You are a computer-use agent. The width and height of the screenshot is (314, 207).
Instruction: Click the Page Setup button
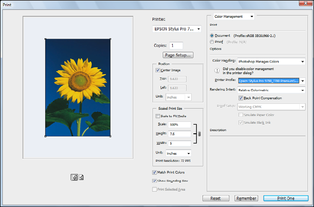click(x=177, y=55)
